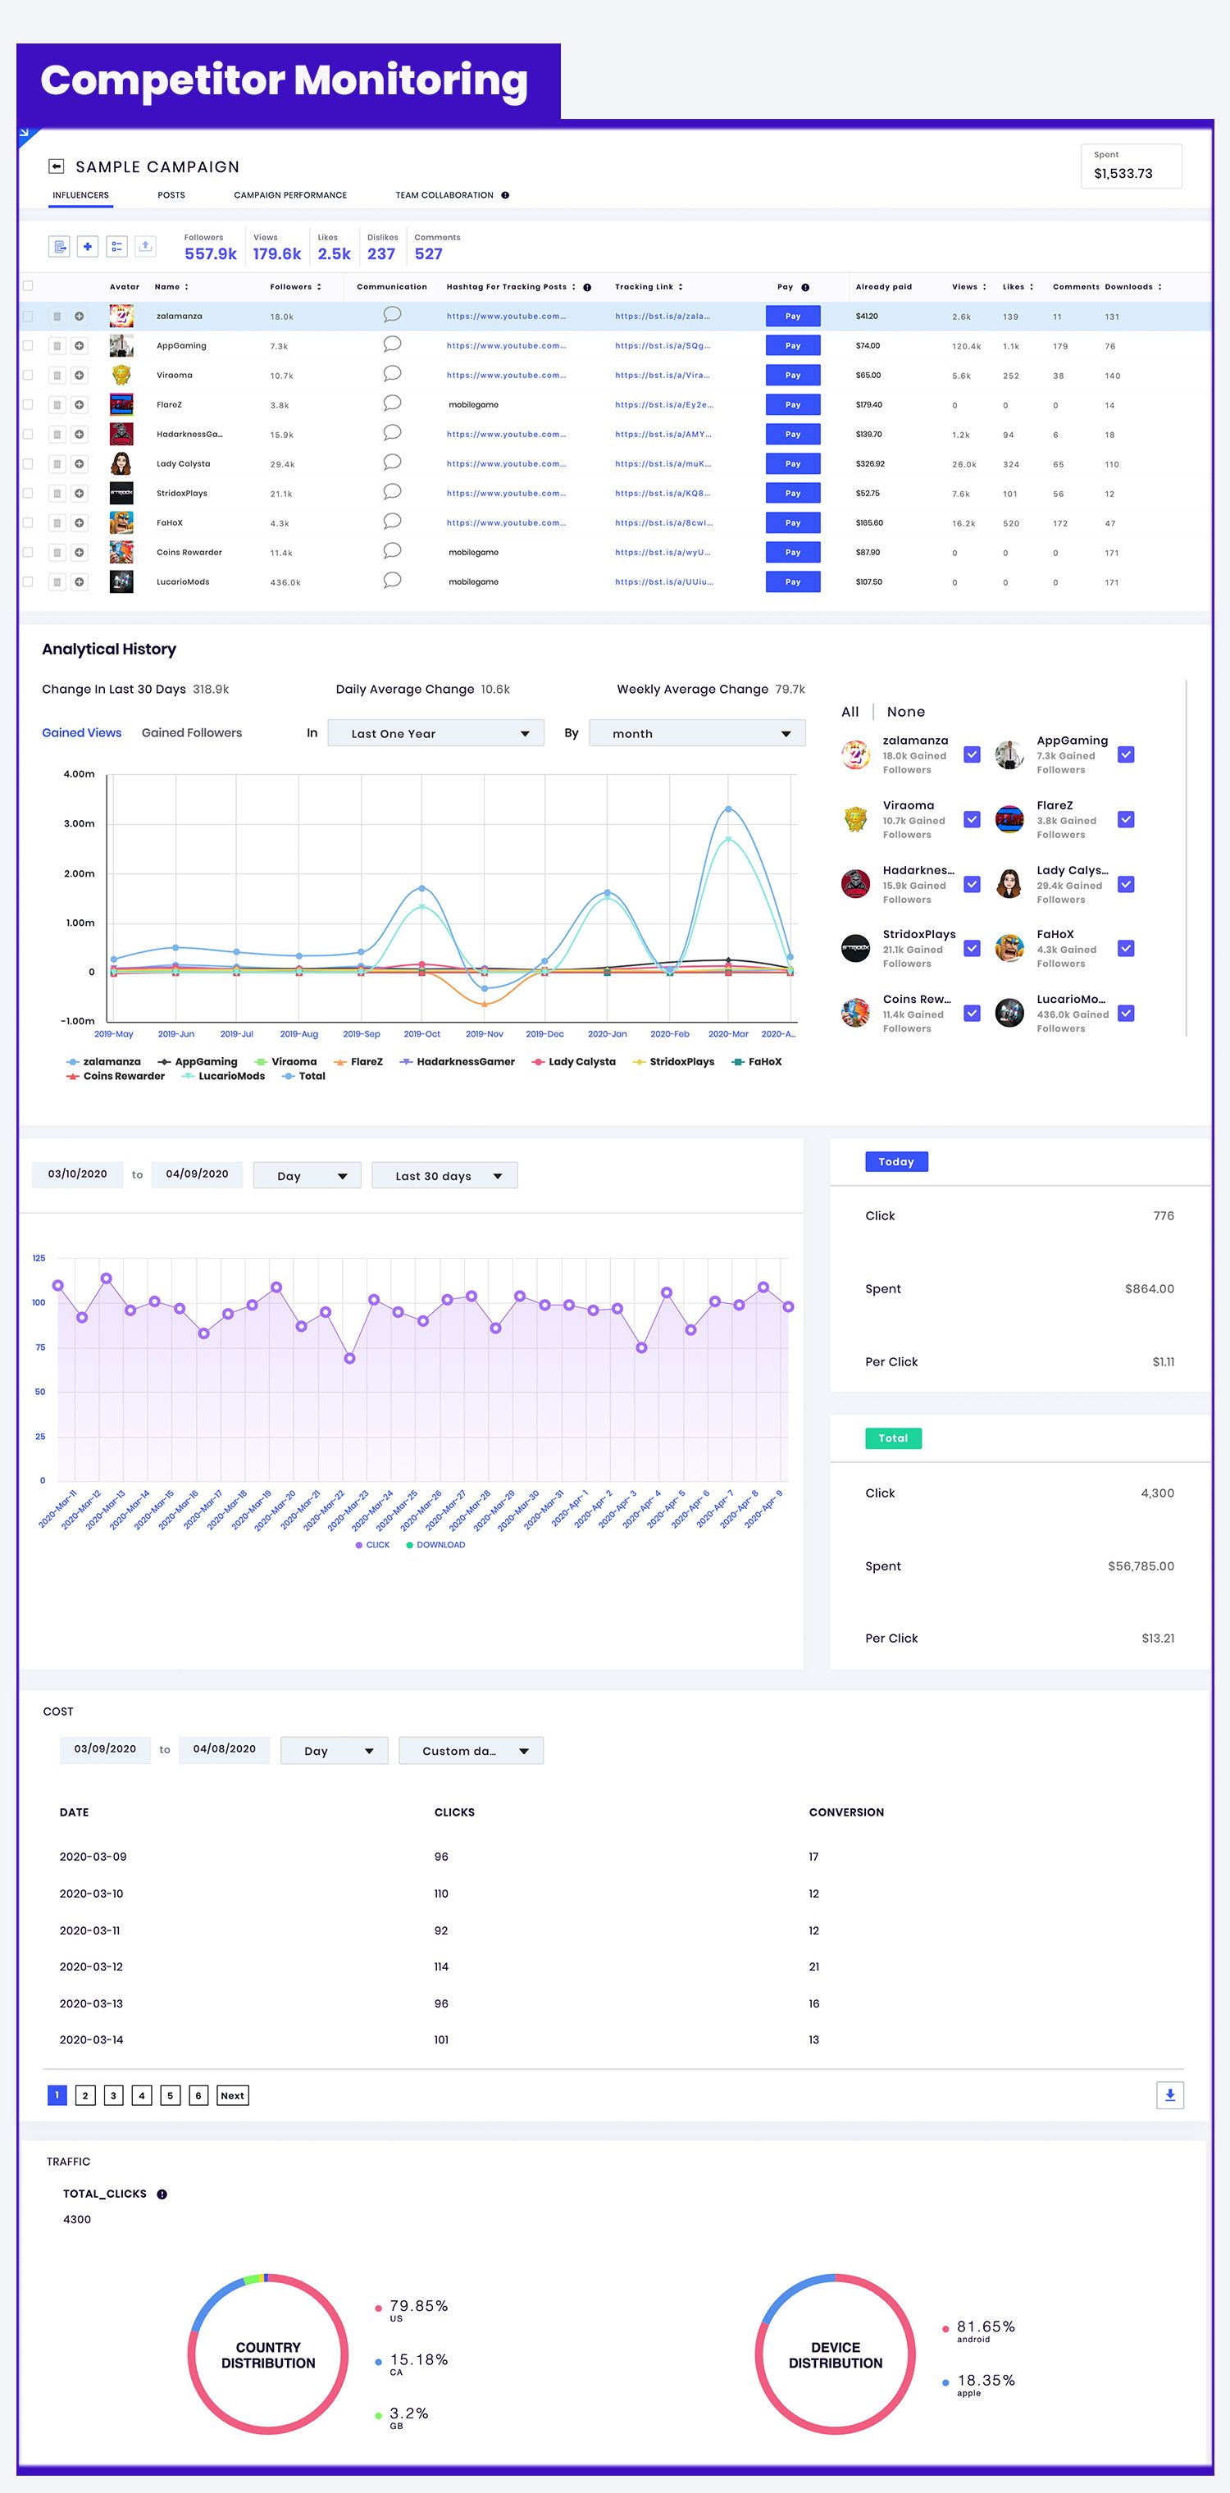Uncheck Viraoma gained followers checkbox

coord(972,820)
